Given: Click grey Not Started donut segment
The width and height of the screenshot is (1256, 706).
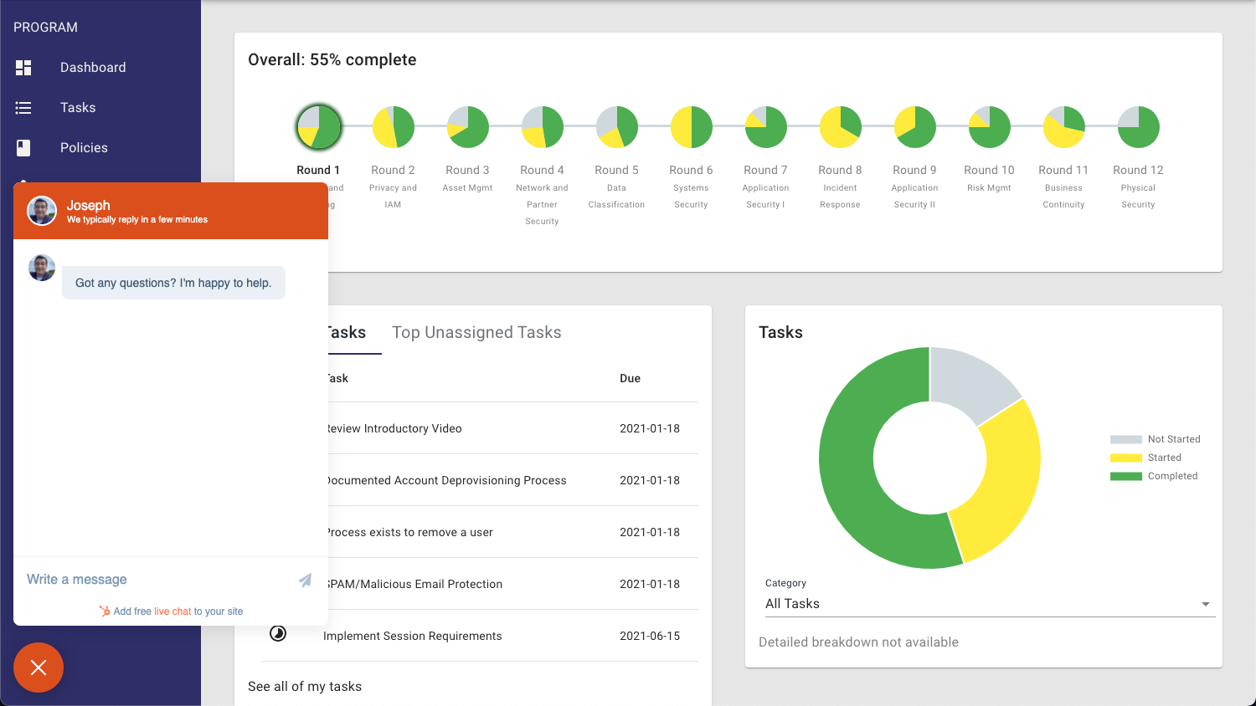Looking at the screenshot, I should [969, 381].
